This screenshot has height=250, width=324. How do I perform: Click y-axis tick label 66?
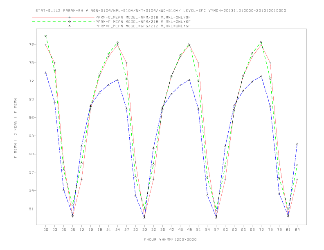pos(31,118)
